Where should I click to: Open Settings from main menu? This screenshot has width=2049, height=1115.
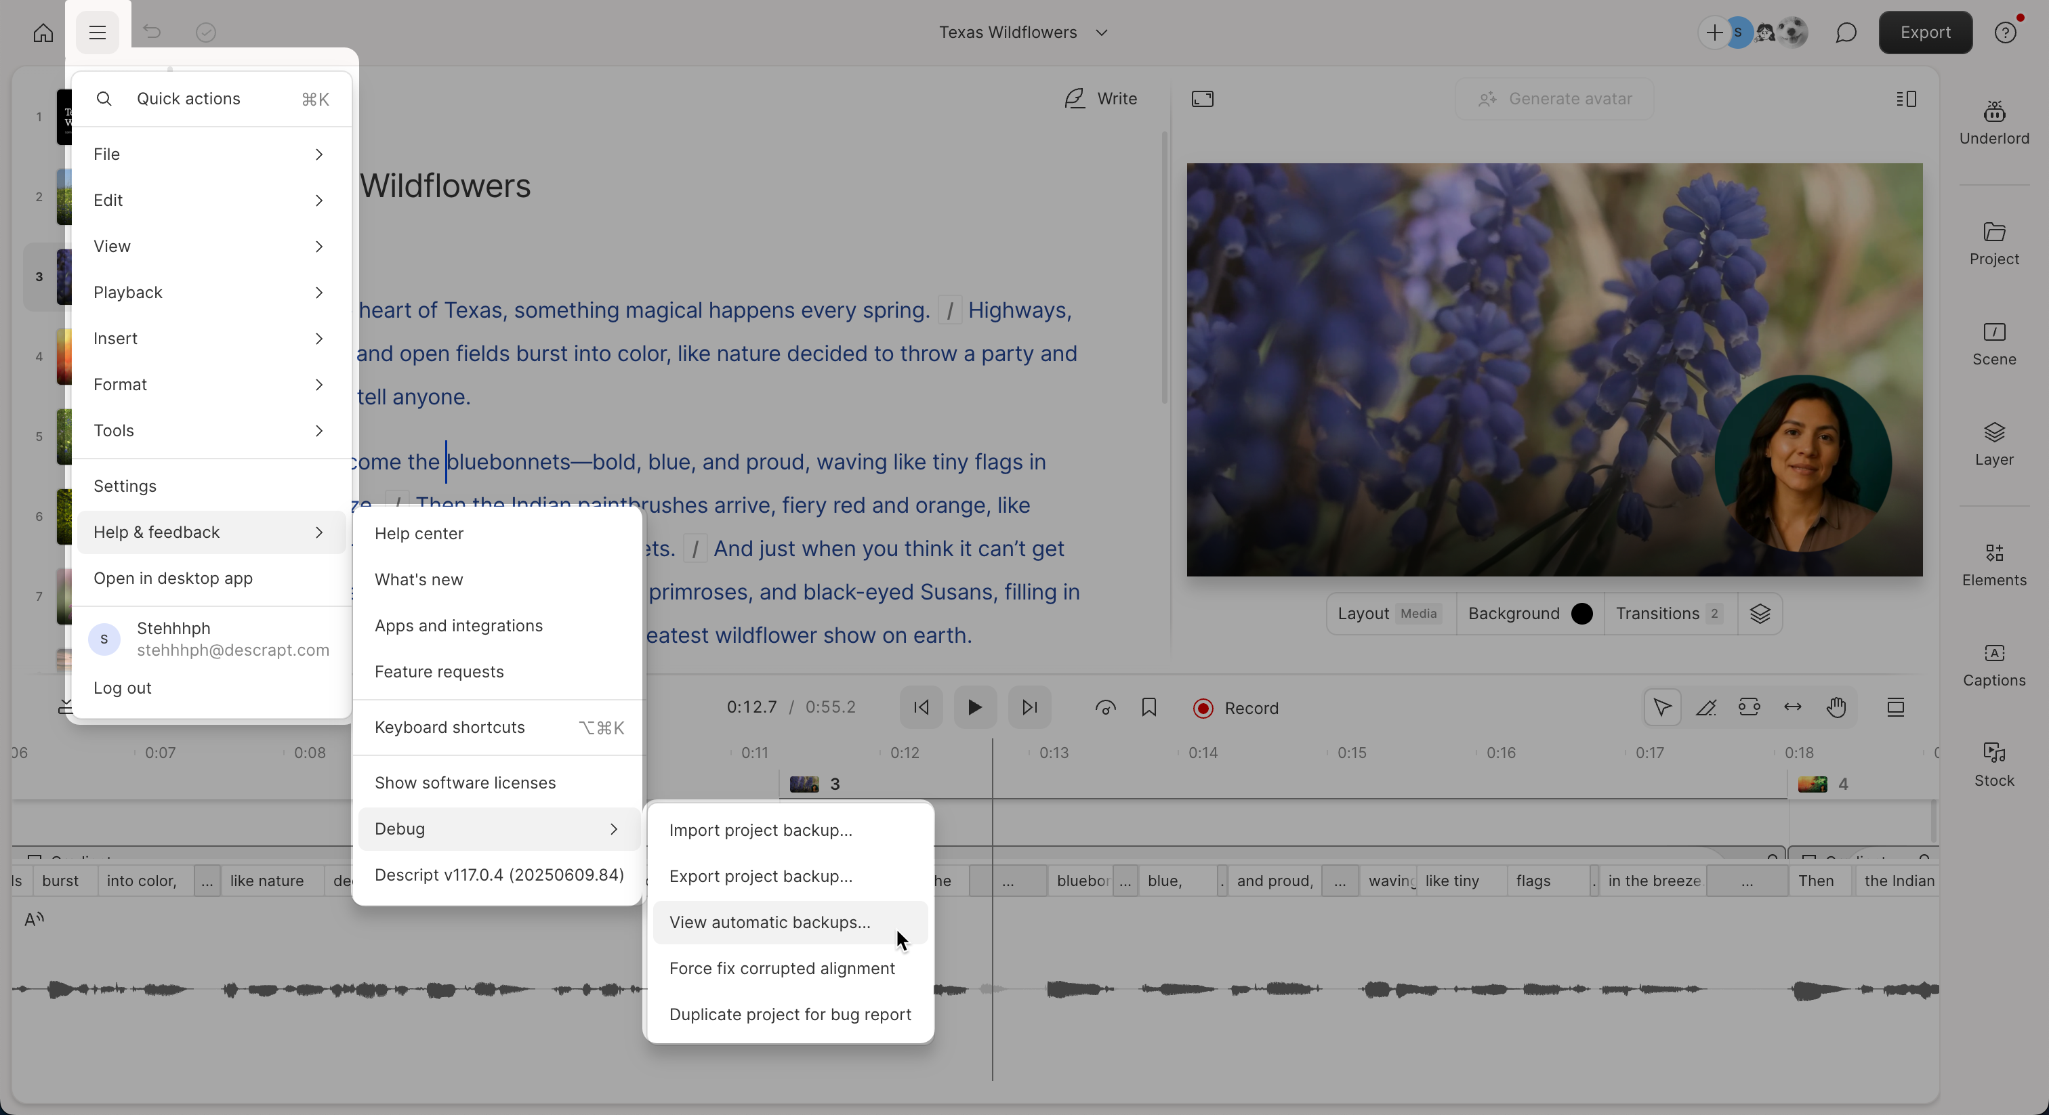tap(211, 486)
